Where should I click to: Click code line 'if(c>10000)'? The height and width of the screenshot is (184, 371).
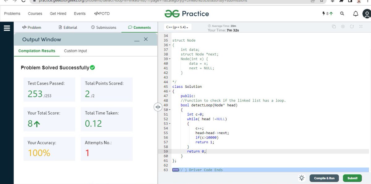click(207, 138)
